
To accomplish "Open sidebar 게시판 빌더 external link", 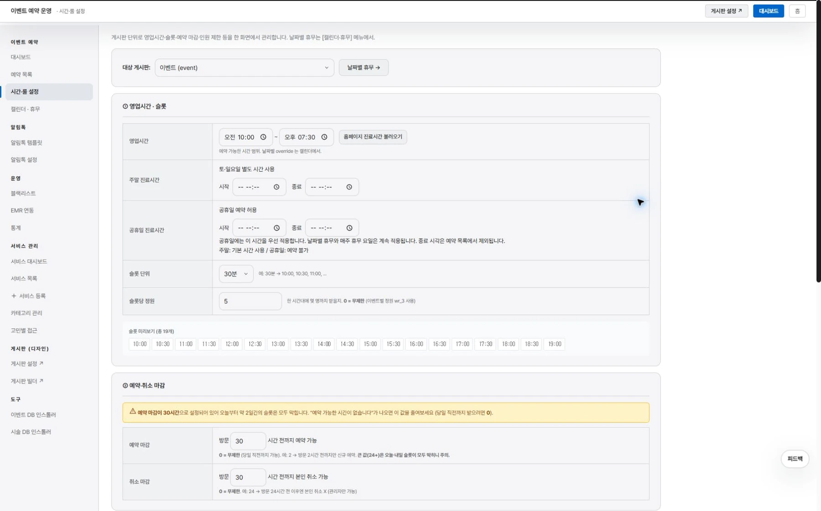I will pyautogui.click(x=27, y=381).
